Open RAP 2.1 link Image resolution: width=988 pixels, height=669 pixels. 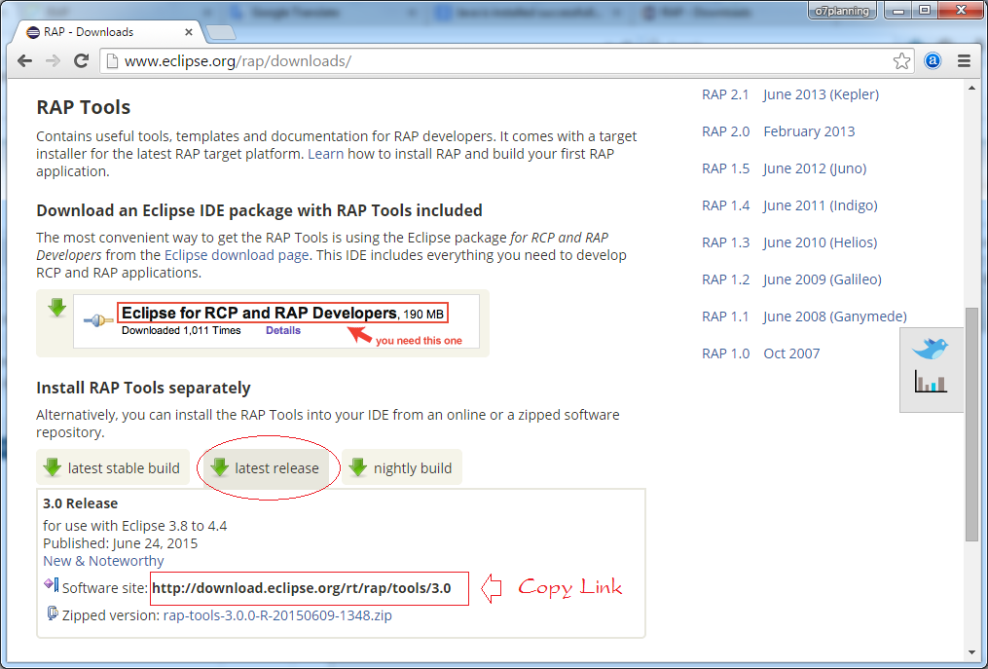(x=725, y=94)
